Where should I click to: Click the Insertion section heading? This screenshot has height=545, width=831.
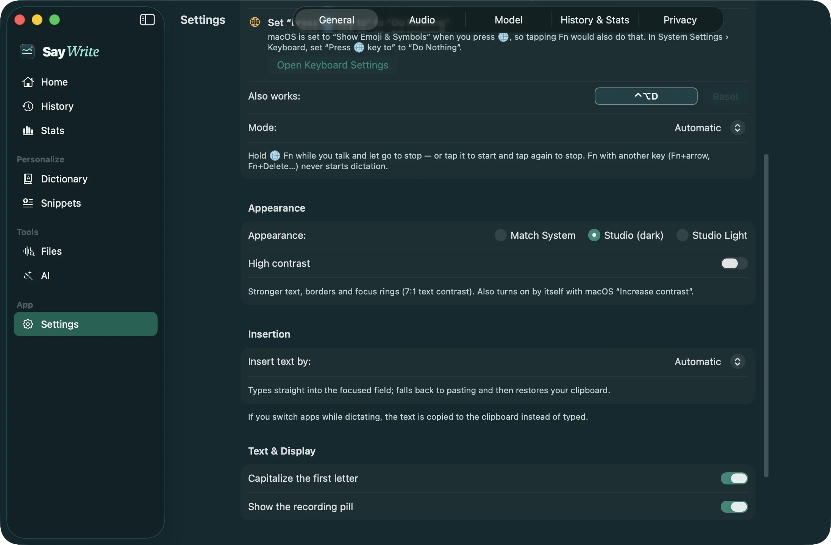269,334
